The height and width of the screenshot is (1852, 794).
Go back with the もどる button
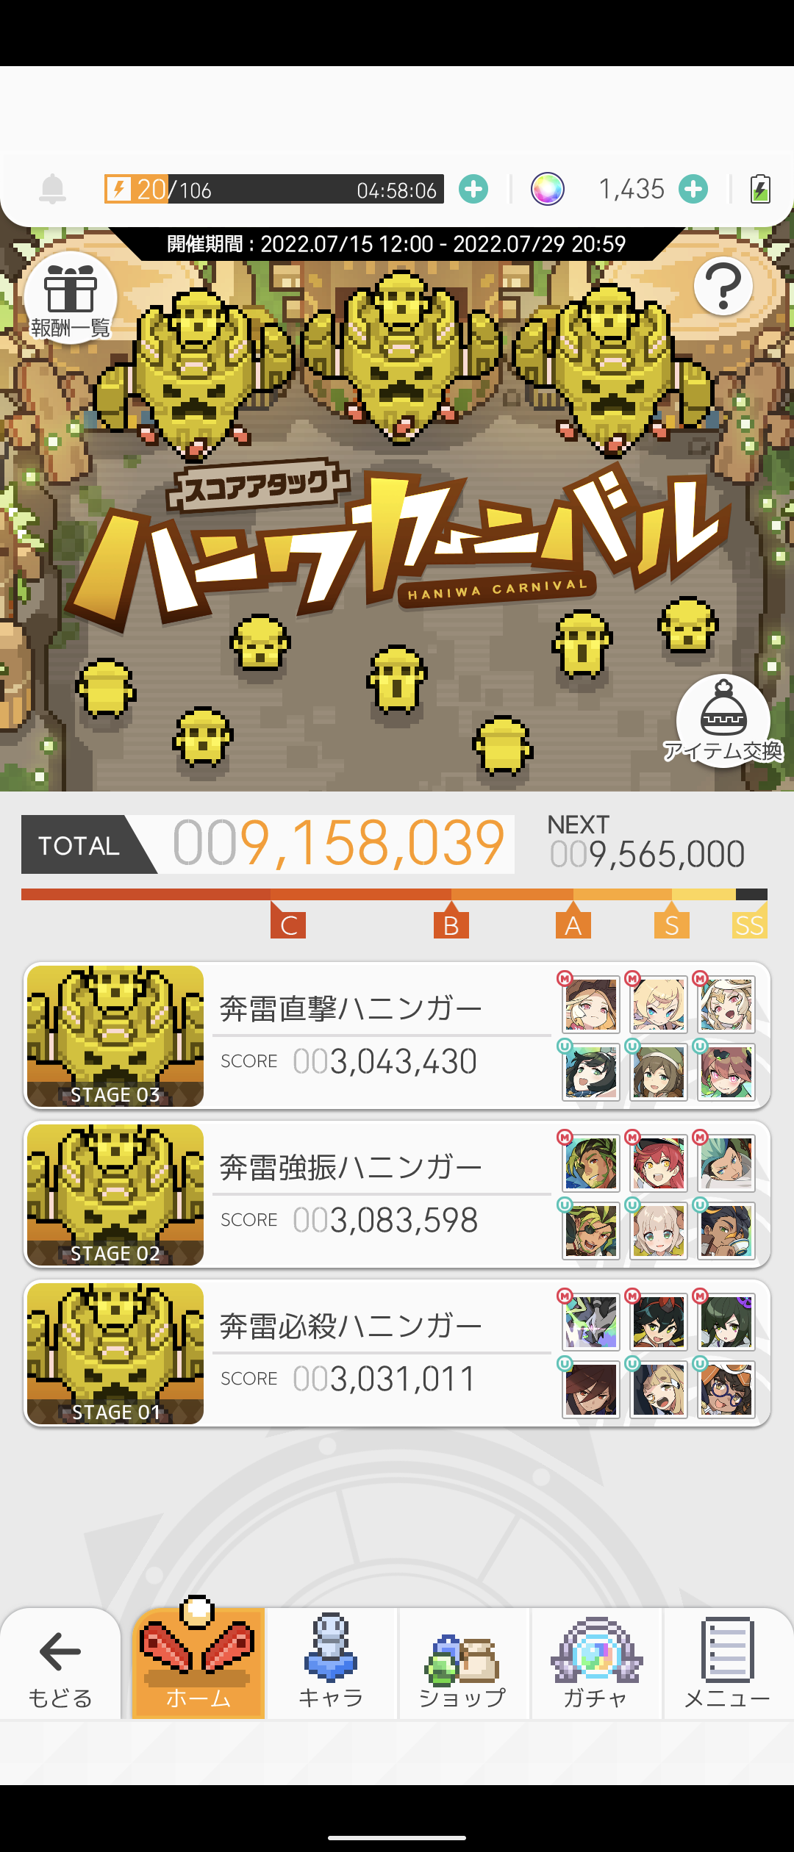click(x=60, y=1662)
